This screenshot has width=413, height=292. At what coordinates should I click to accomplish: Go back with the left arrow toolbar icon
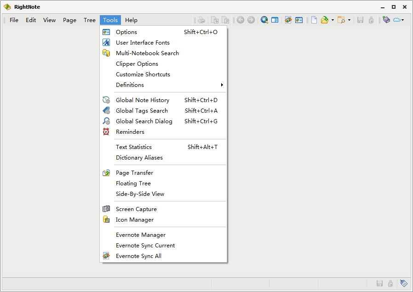(x=240, y=20)
